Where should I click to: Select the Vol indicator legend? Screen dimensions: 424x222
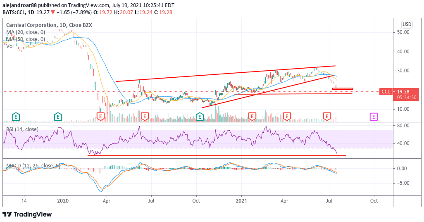(x=10, y=46)
